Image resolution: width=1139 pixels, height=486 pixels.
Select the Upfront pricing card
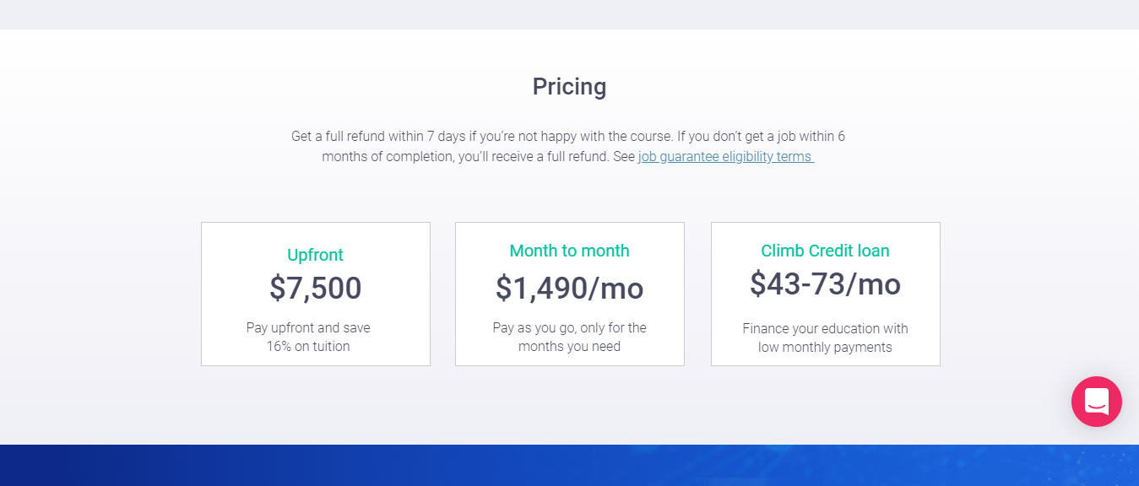click(x=315, y=294)
